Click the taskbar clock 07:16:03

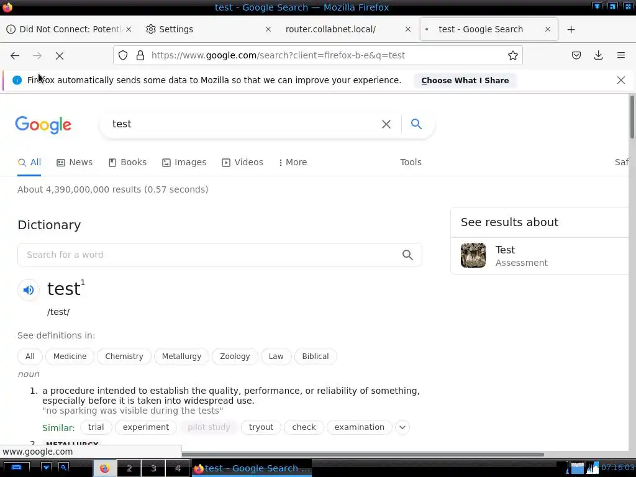point(617,468)
